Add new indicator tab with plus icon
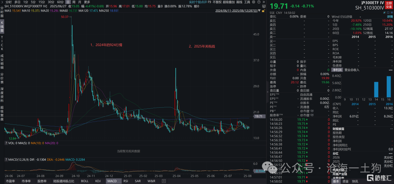Screen dimensions: 394x184 [x=164, y=181]
